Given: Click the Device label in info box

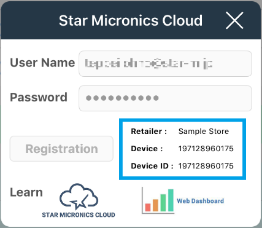Looking at the screenshot, I should (147, 149).
